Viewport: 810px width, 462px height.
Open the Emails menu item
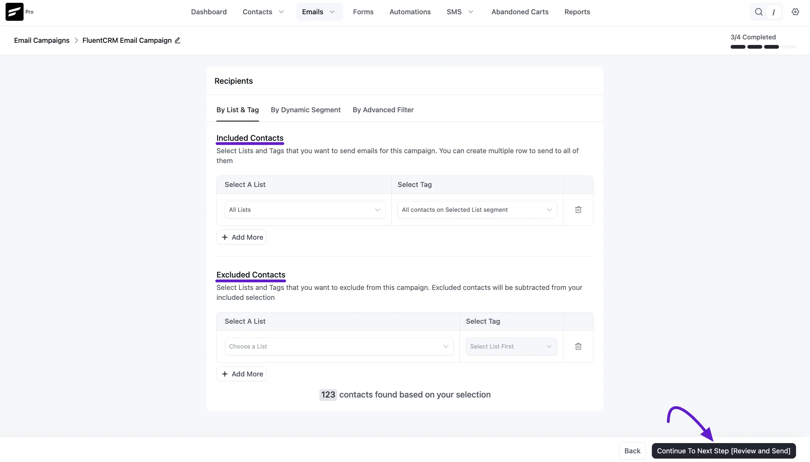tap(313, 12)
